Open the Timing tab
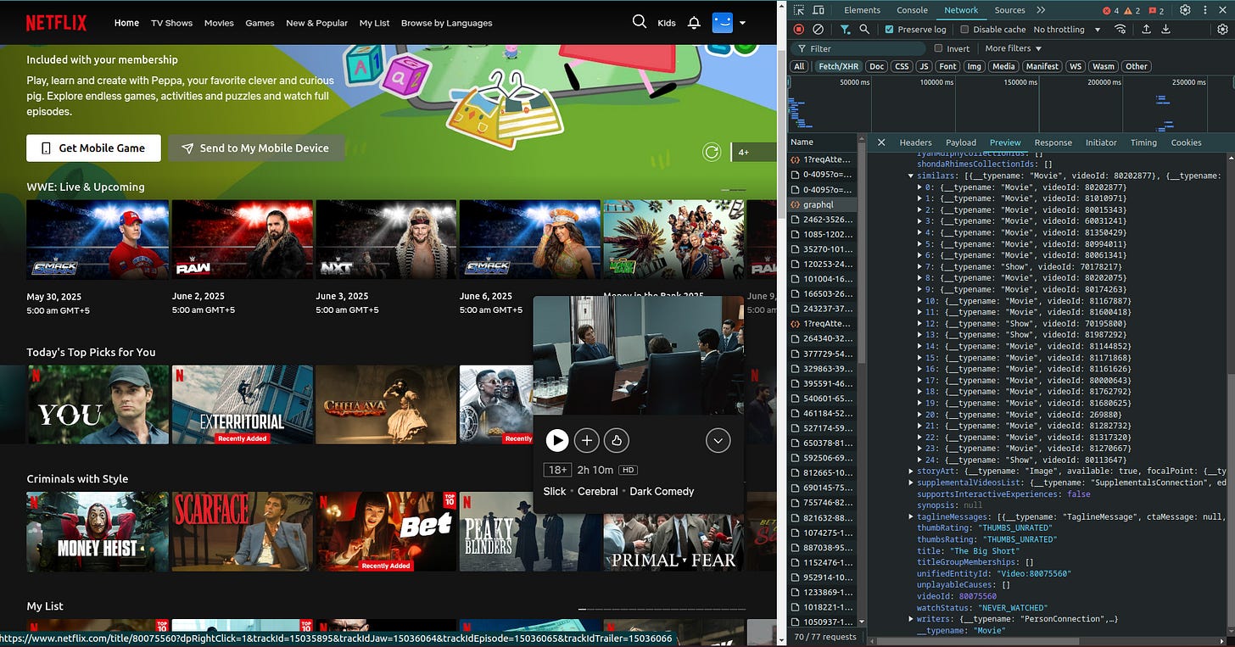This screenshot has width=1235, height=647. [1143, 142]
